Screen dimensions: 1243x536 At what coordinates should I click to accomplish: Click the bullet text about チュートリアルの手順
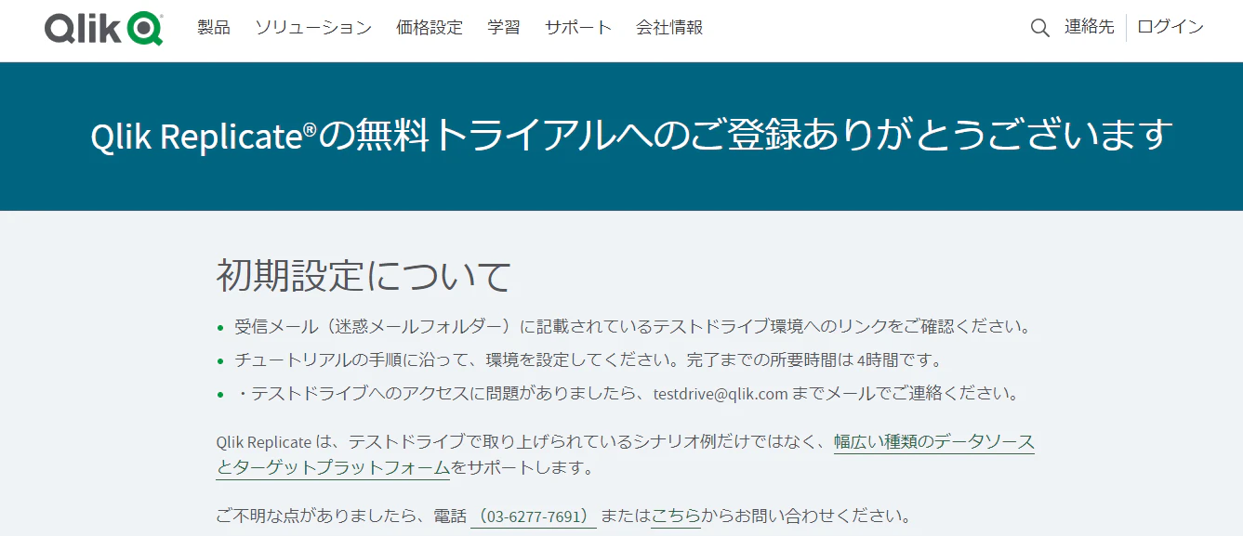coord(588,360)
